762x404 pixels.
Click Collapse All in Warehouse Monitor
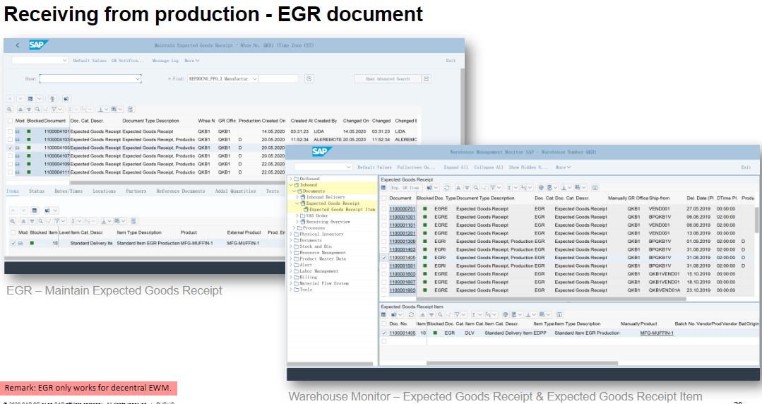pos(489,167)
